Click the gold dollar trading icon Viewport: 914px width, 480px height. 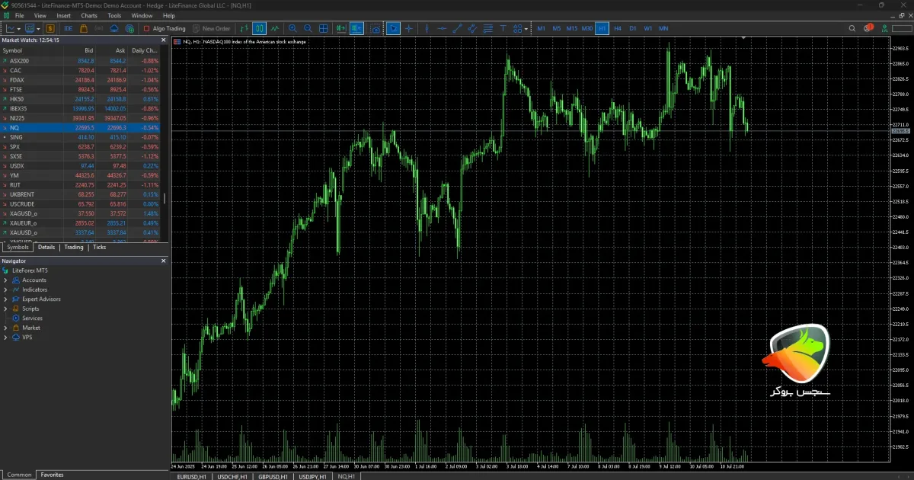[50, 28]
